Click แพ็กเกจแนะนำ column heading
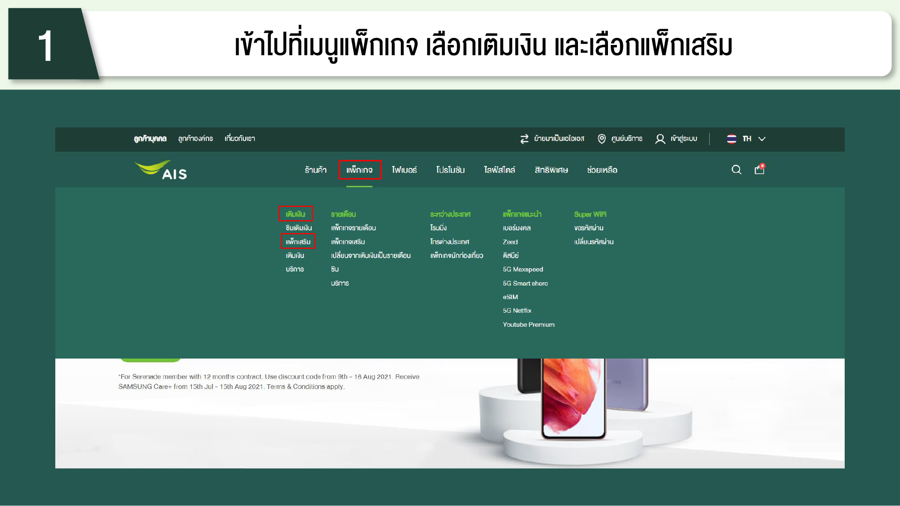Image resolution: width=900 pixels, height=506 pixels. click(522, 214)
